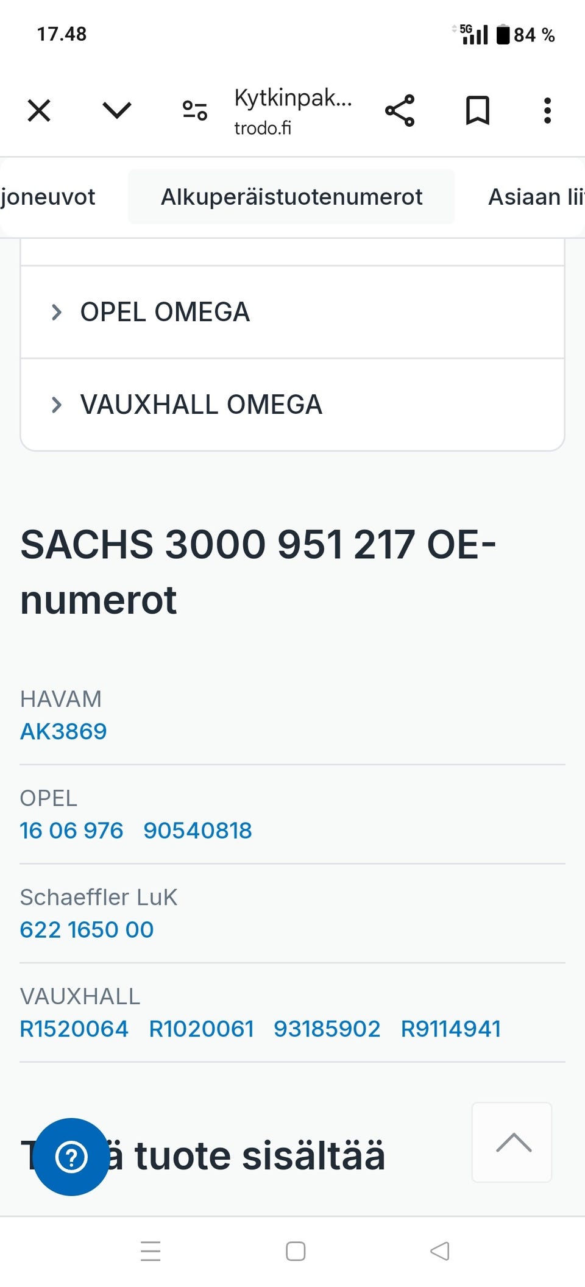Tap the Android home navigation button
This screenshot has width=585, height=1287.
[296, 1251]
